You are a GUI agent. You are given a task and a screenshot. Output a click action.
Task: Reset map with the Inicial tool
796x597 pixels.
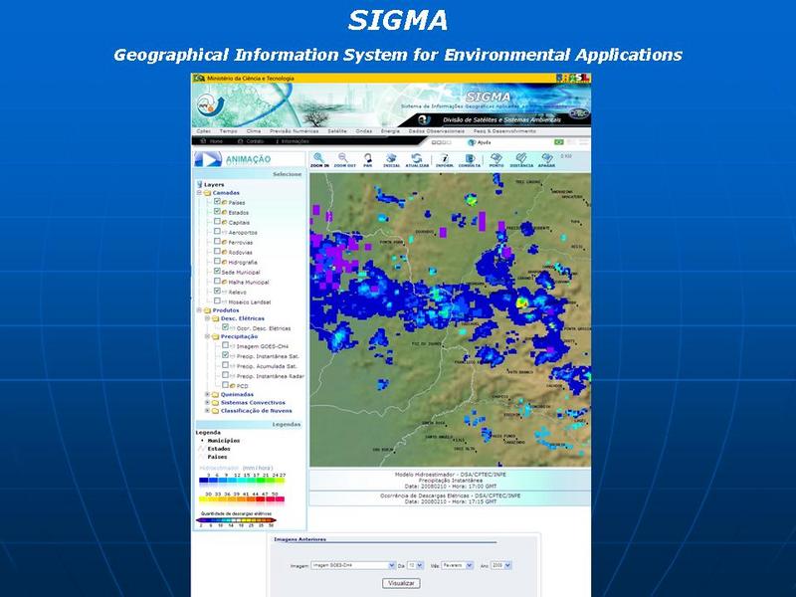pyautogui.click(x=391, y=160)
